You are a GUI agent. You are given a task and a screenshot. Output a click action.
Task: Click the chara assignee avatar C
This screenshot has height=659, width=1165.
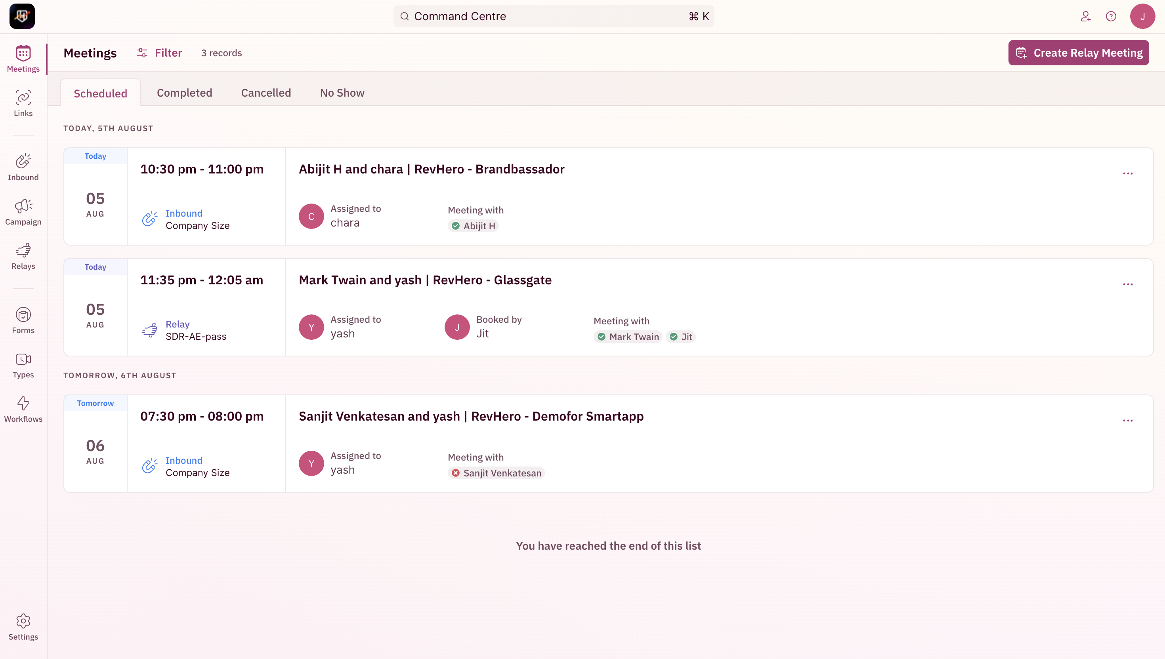pos(311,216)
